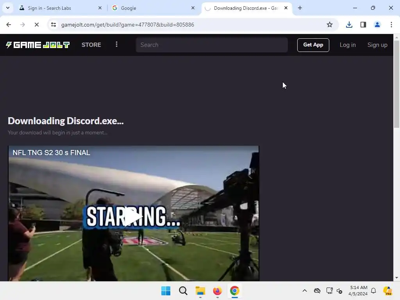
Task: Click the Game Jolt Search field
Action: click(212, 45)
